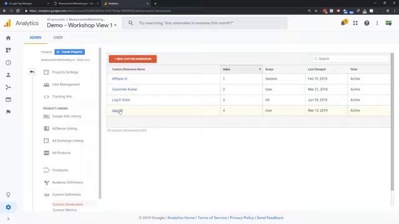
Task: Open the Conversions flag icon
Action: 8,112
